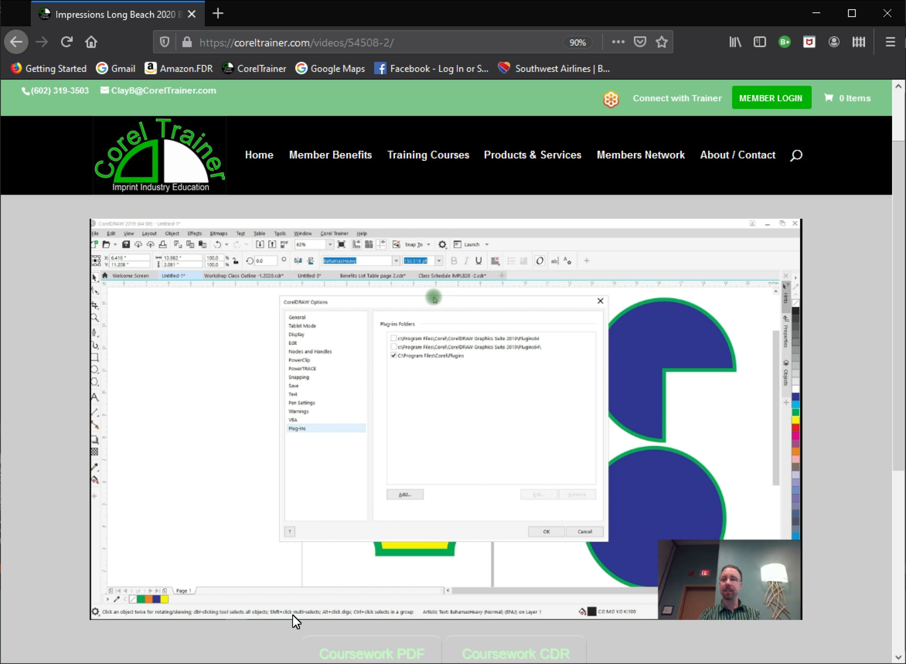Click the MEMBER LOGIN button

pos(771,98)
